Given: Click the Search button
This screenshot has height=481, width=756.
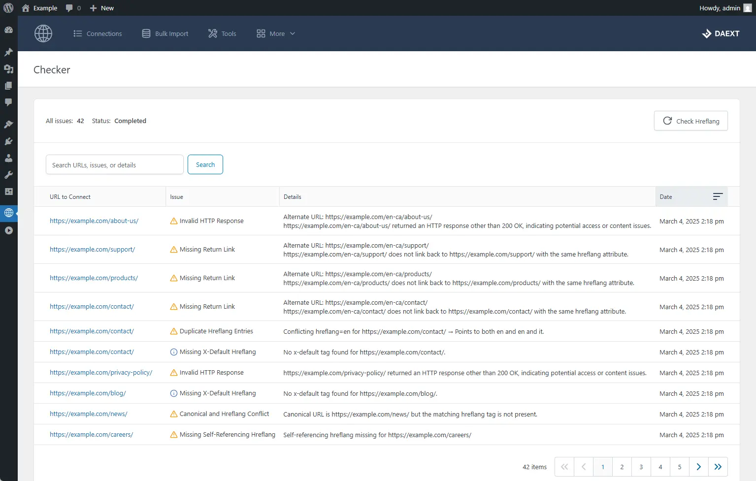Looking at the screenshot, I should tap(205, 164).
